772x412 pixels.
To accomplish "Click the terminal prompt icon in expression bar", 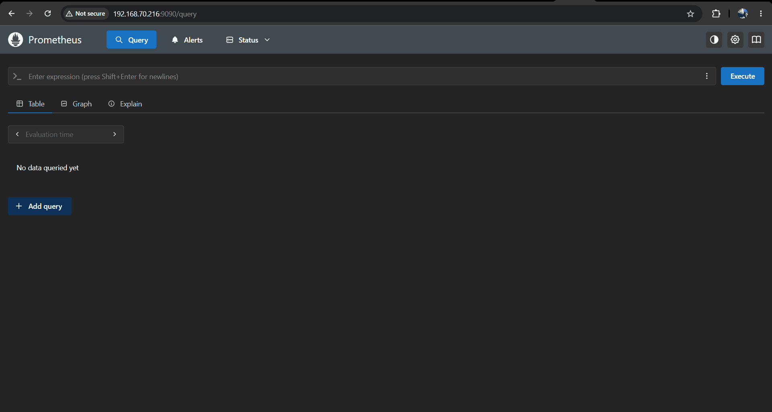I will click(17, 76).
